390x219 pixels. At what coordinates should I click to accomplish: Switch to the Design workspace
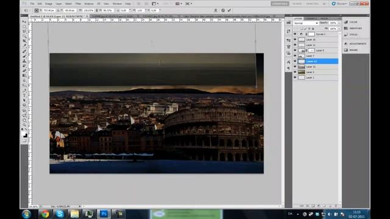click(297, 4)
